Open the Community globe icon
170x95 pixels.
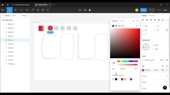8,5
